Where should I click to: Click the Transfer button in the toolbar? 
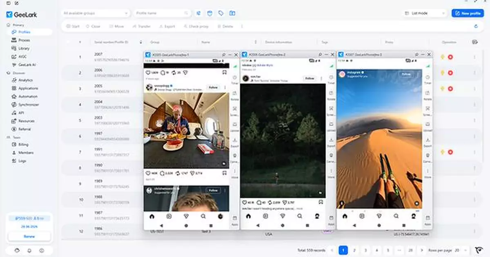tap(142, 26)
